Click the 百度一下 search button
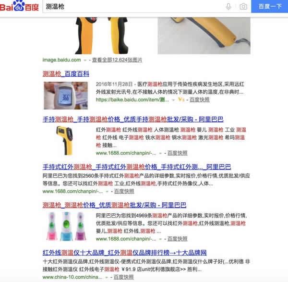The image size is (288, 282). (269, 6)
